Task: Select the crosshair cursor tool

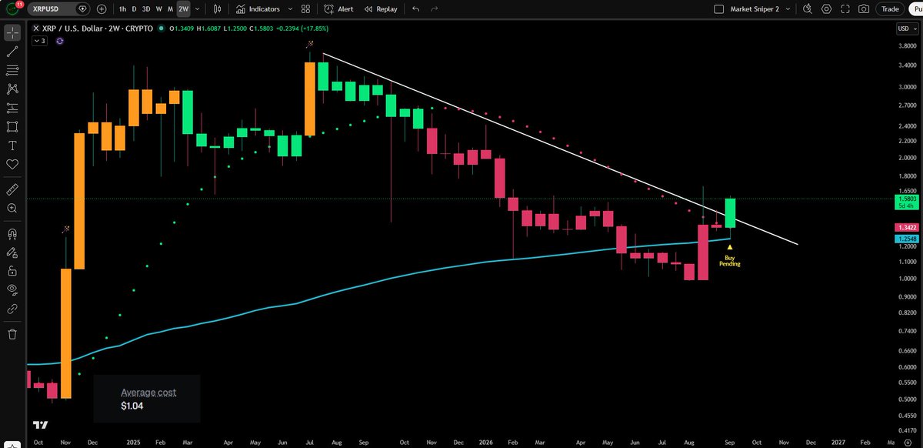Action: [12, 33]
